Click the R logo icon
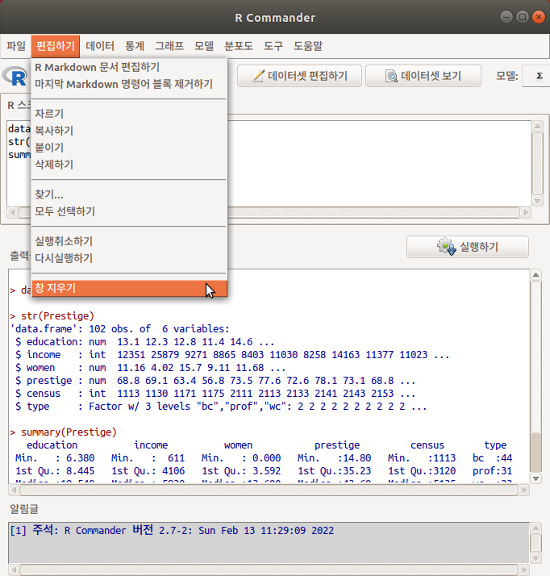550x576 pixels. coord(15,76)
